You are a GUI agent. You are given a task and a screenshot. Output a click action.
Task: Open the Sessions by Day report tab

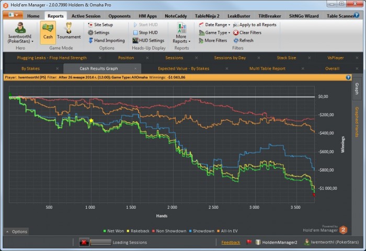coord(230,58)
